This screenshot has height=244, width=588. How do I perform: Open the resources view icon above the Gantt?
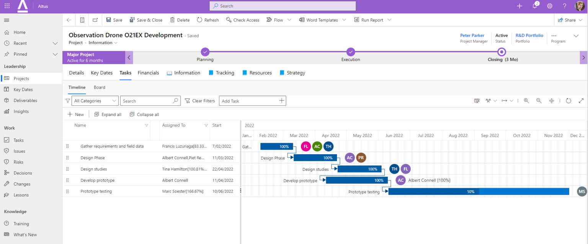(488, 100)
